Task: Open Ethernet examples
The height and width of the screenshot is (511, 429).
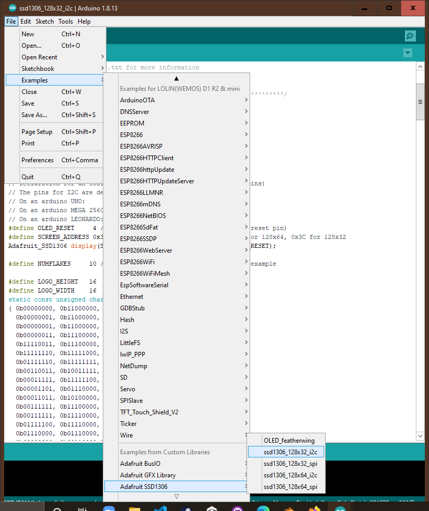Action: pyautogui.click(x=177, y=297)
